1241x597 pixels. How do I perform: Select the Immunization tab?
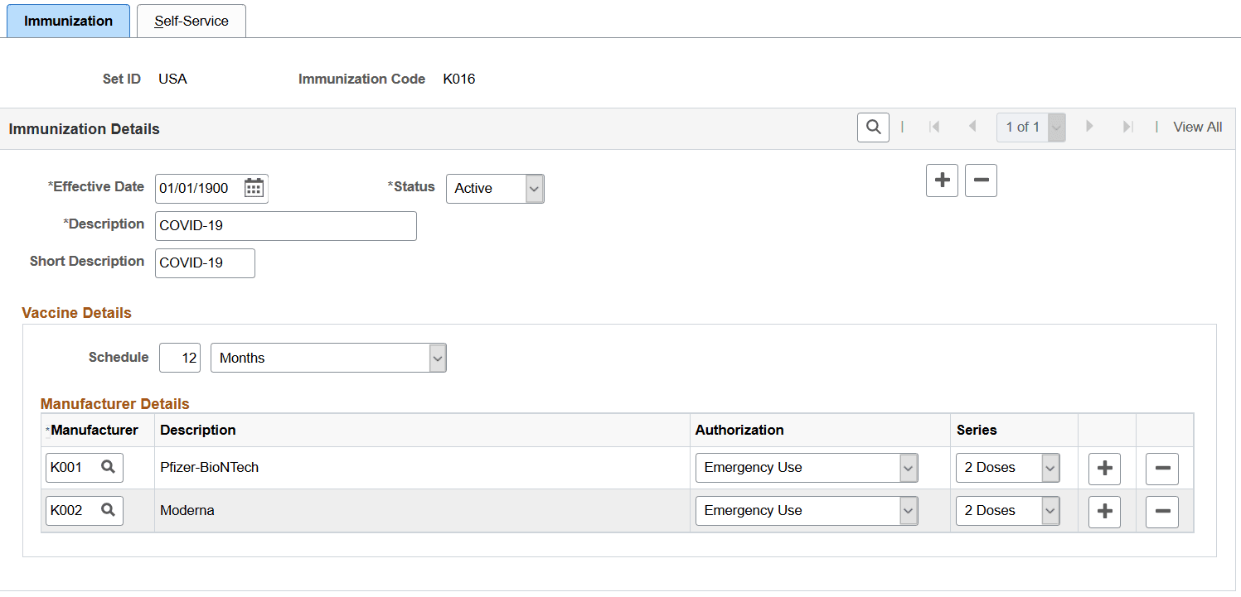tap(68, 21)
